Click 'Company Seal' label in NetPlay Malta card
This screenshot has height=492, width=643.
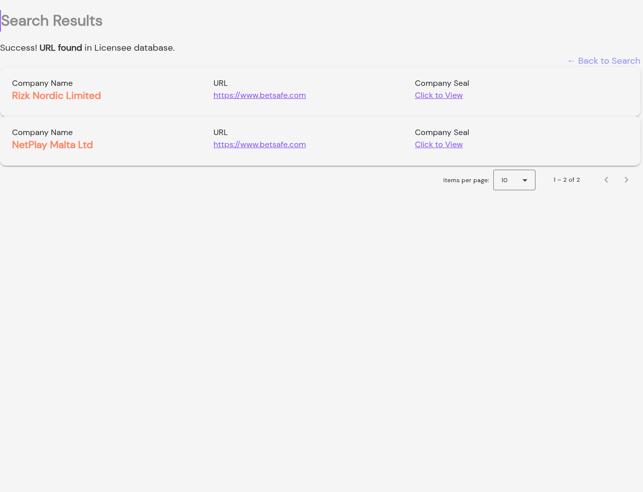click(442, 133)
